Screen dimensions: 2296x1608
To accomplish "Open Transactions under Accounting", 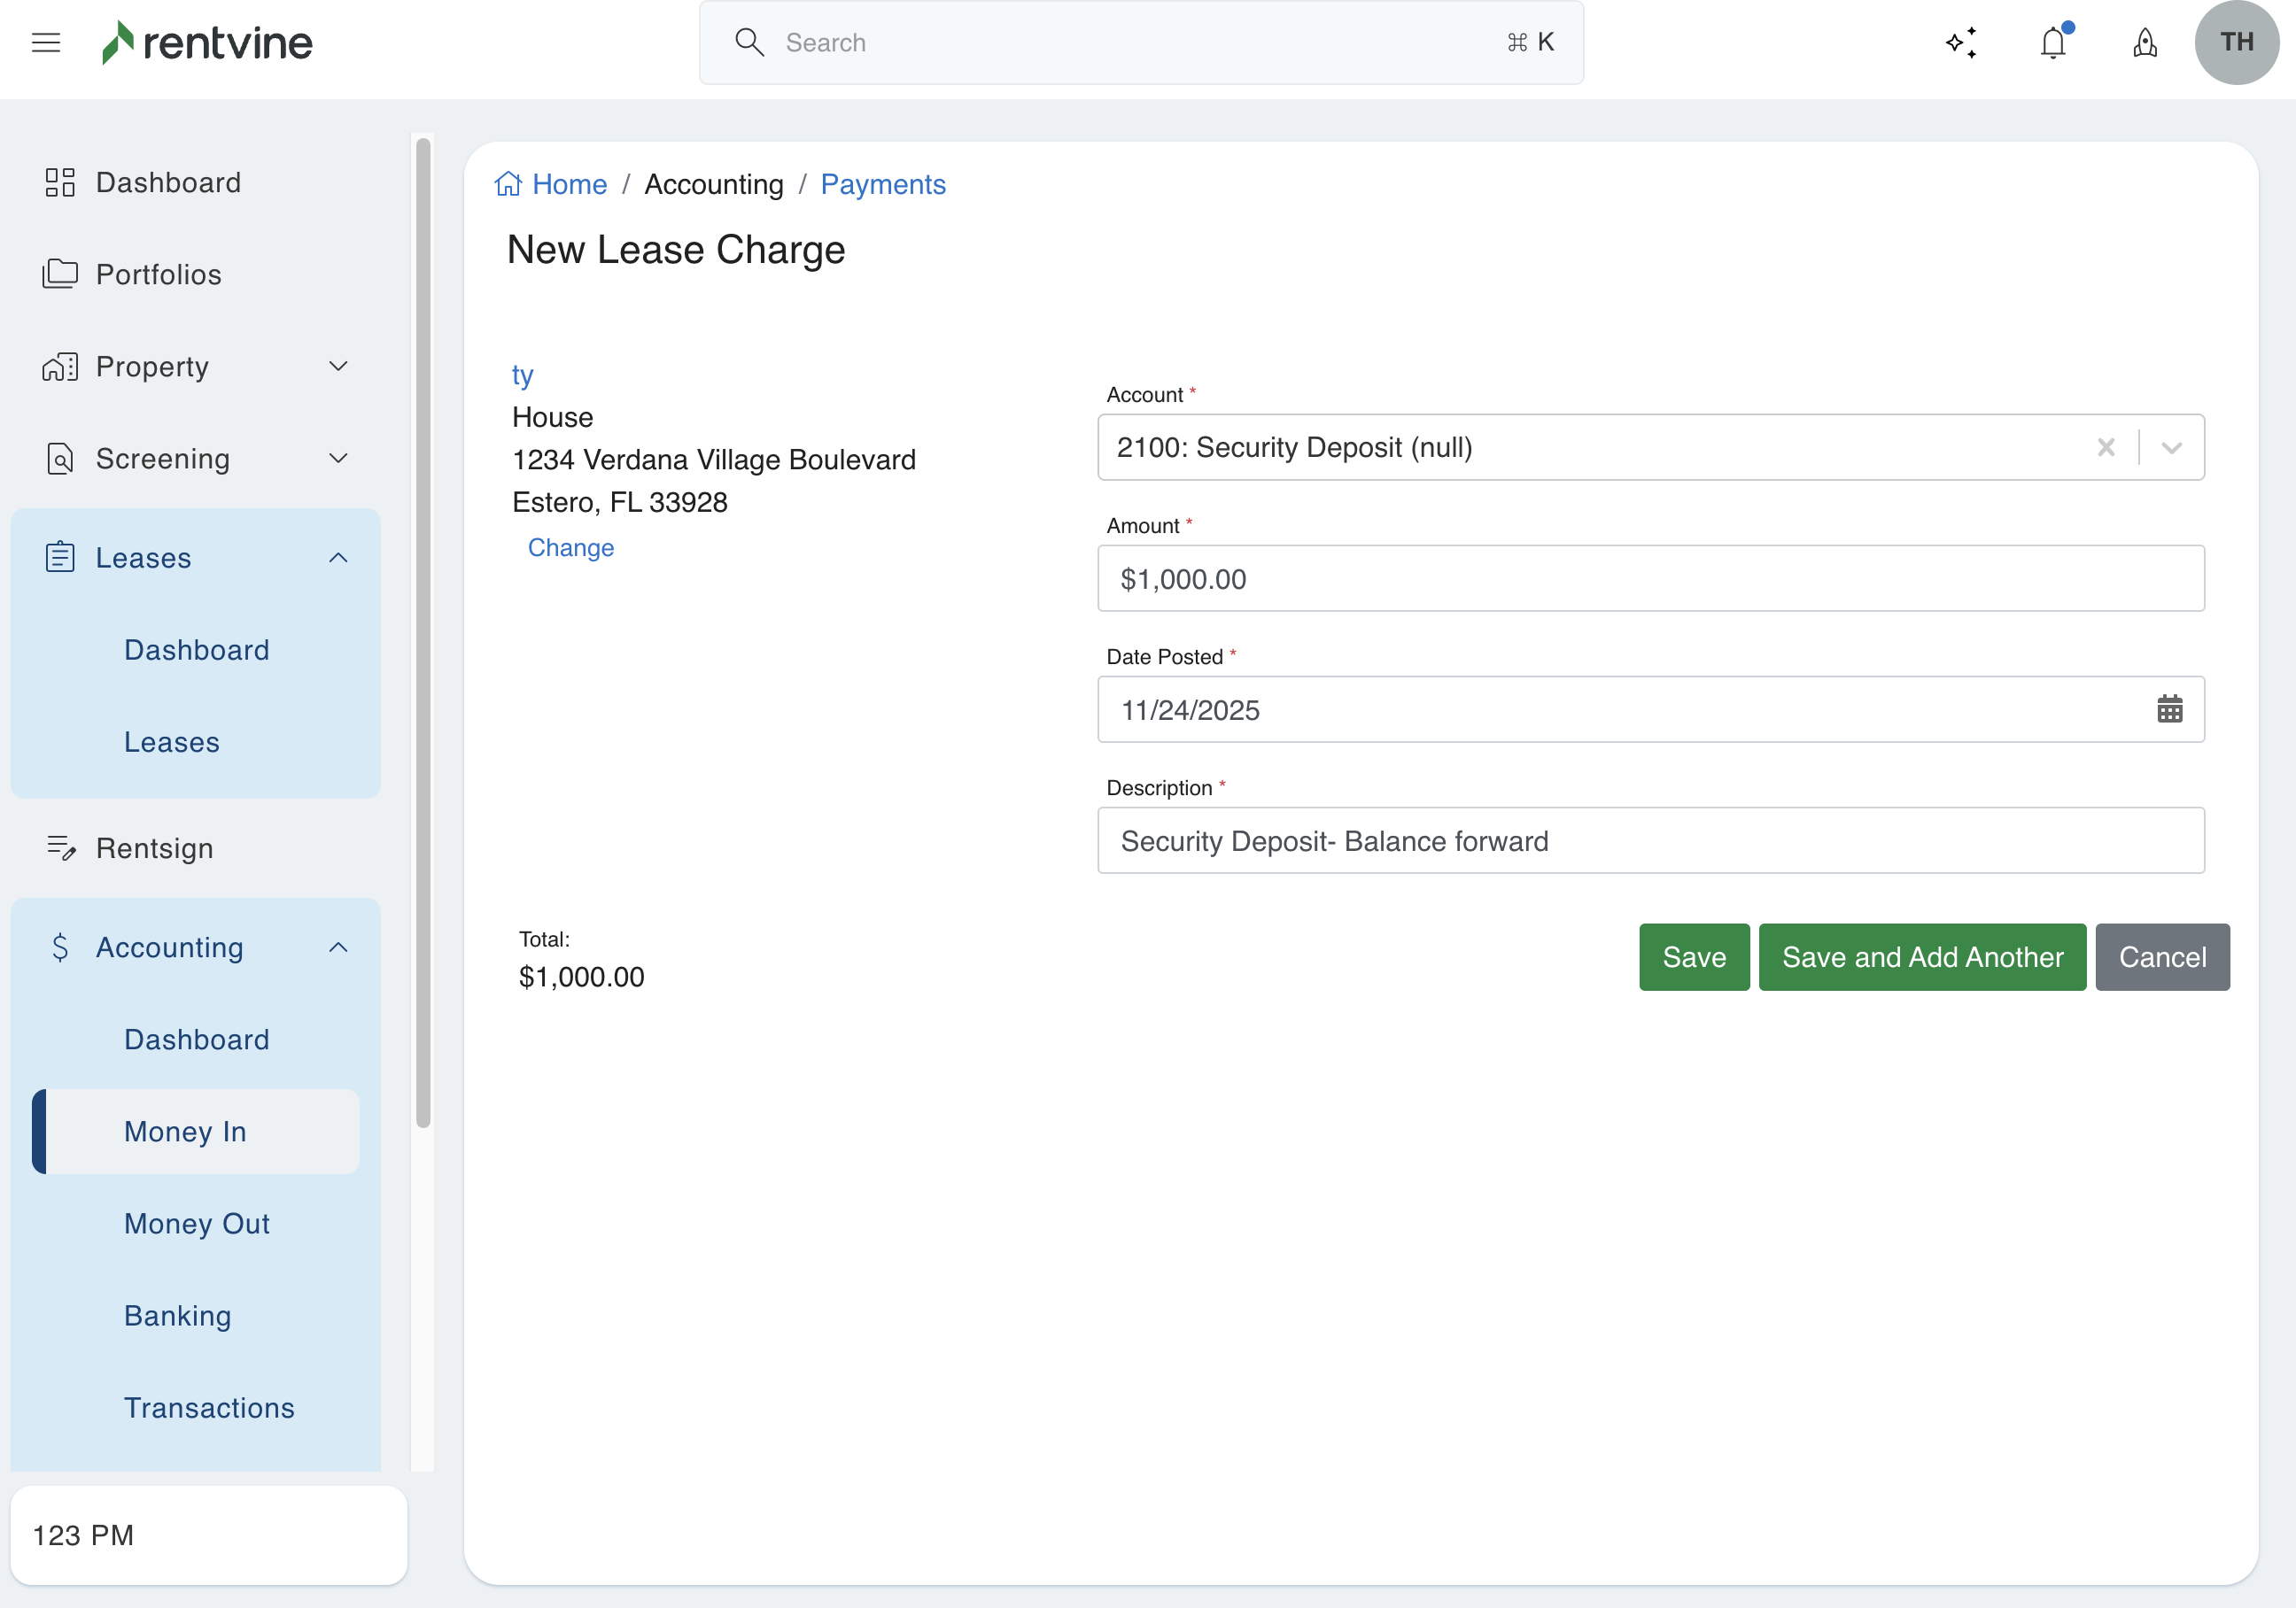I will [x=209, y=1407].
